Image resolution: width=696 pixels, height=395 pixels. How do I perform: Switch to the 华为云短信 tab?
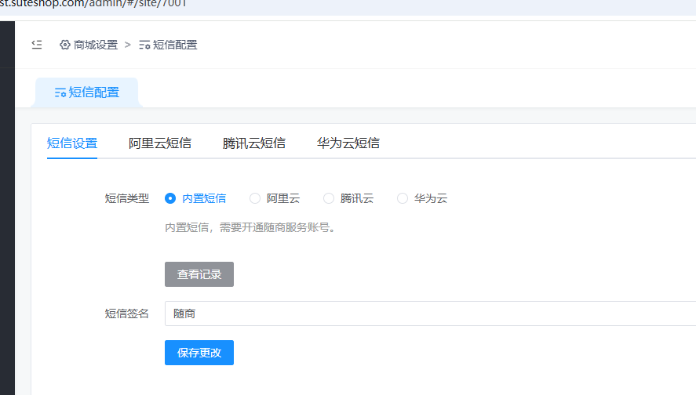pyautogui.click(x=348, y=143)
